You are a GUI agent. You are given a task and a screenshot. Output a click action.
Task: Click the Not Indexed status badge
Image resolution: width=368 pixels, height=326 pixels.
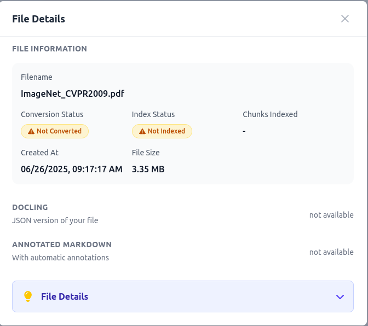(162, 131)
